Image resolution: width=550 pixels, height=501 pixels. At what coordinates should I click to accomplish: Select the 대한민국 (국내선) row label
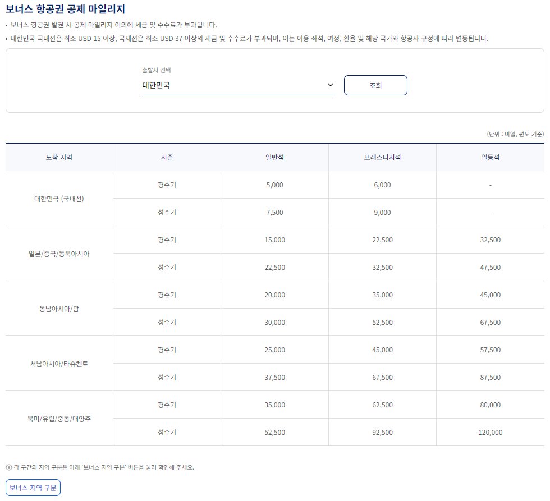click(59, 199)
